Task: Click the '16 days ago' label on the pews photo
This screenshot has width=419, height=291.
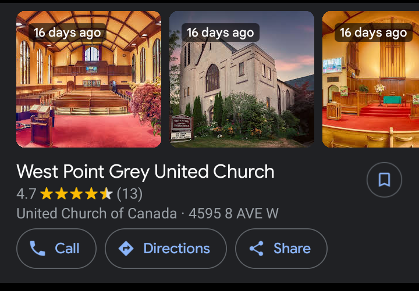Action: (x=67, y=33)
